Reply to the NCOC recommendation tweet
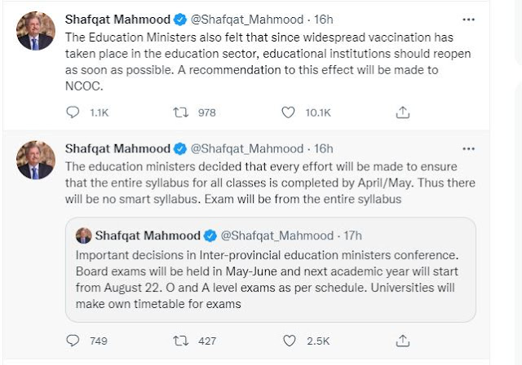This screenshot has width=522, height=365. tap(73, 113)
